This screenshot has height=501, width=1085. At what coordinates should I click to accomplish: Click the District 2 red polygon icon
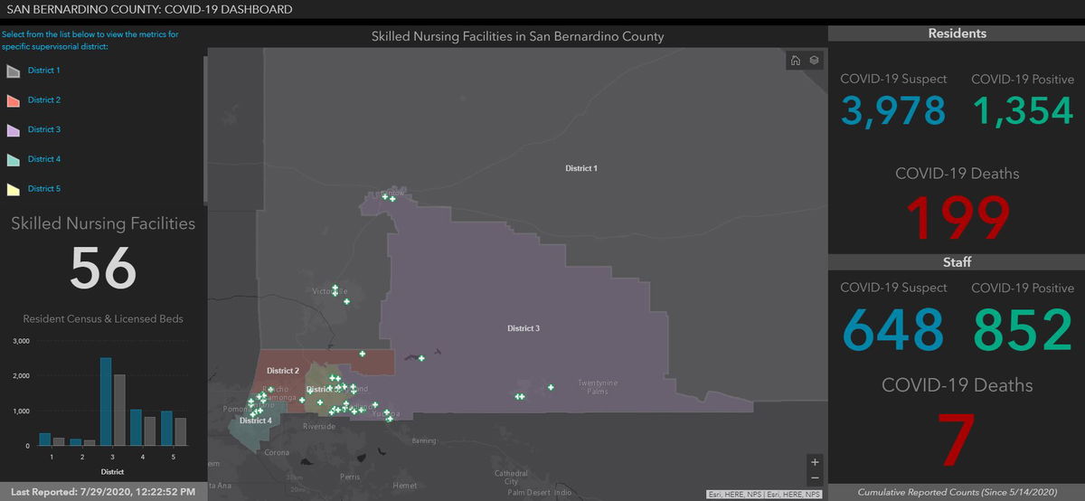point(14,100)
